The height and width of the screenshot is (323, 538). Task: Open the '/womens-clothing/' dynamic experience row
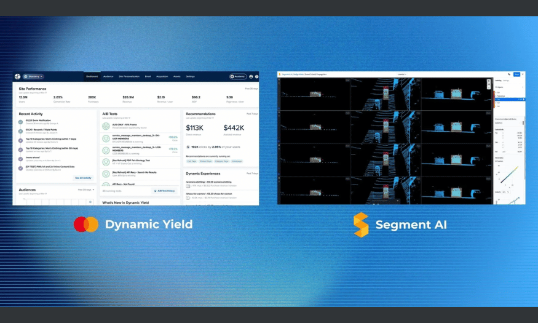point(221,183)
